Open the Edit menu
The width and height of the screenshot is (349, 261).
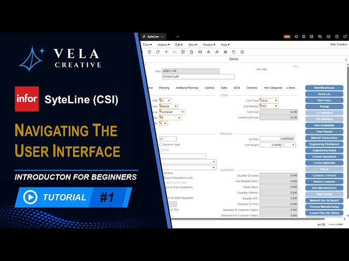point(179,45)
